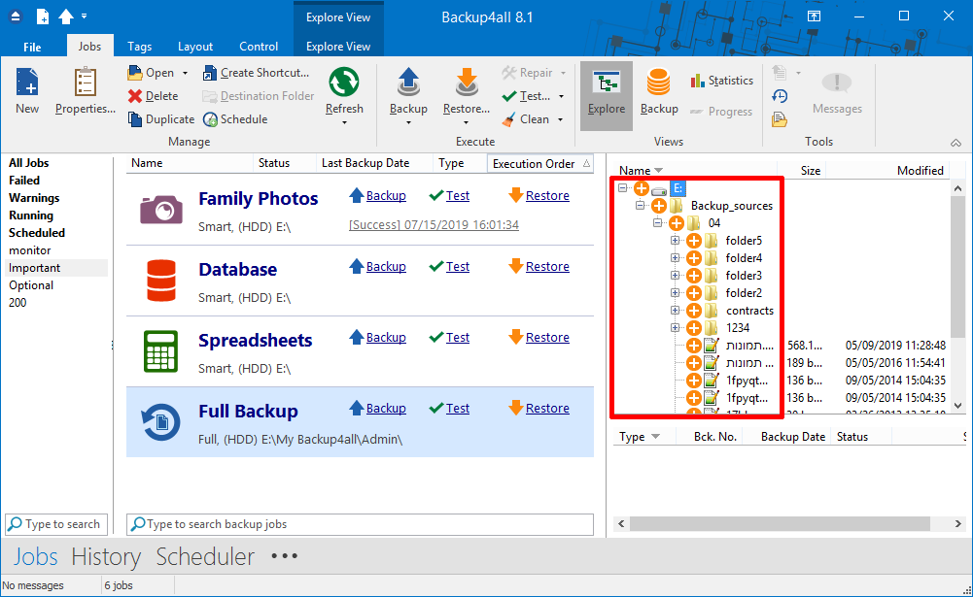Switch to the Layout ribbon tab

click(195, 46)
